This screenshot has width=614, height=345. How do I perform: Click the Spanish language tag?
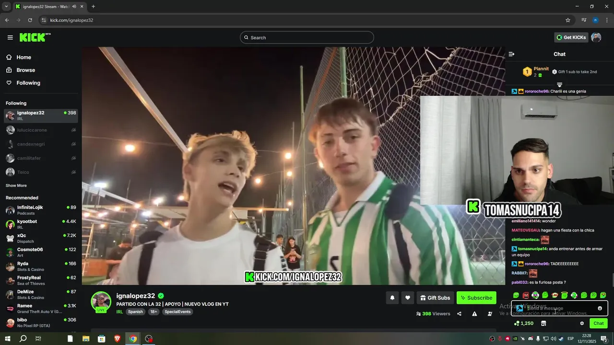pos(135,311)
